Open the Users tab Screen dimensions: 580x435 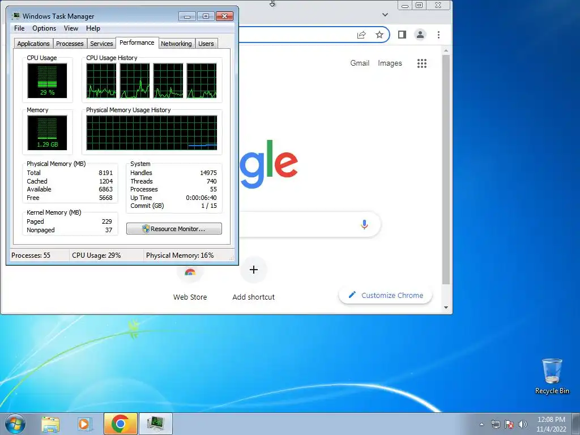pos(206,44)
